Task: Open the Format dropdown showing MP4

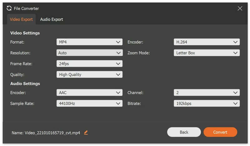Action: (x=89, y=42)
